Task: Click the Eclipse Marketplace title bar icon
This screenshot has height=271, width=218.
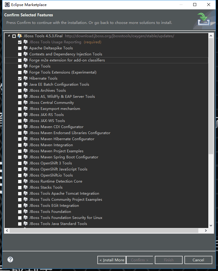Action: [x=7, y=5]
